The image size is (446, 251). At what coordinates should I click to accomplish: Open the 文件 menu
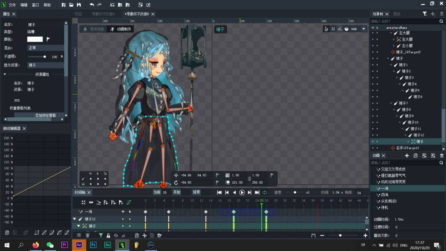pos(12,5)
